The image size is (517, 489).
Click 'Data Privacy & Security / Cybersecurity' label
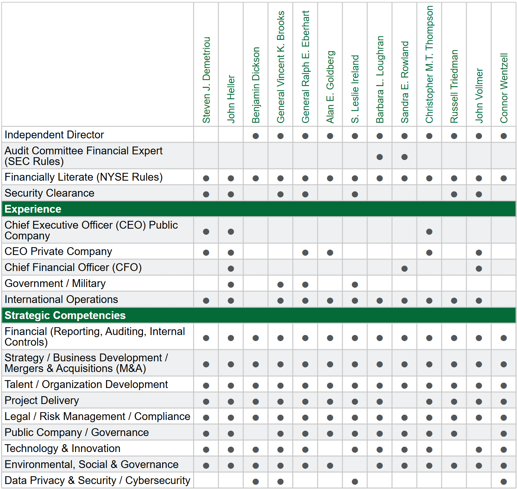tap(97, 480)
